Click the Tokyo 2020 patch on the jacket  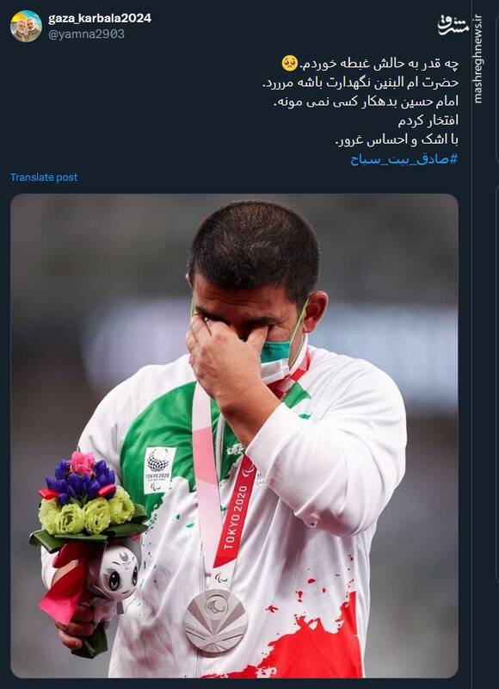coord(159,470)
